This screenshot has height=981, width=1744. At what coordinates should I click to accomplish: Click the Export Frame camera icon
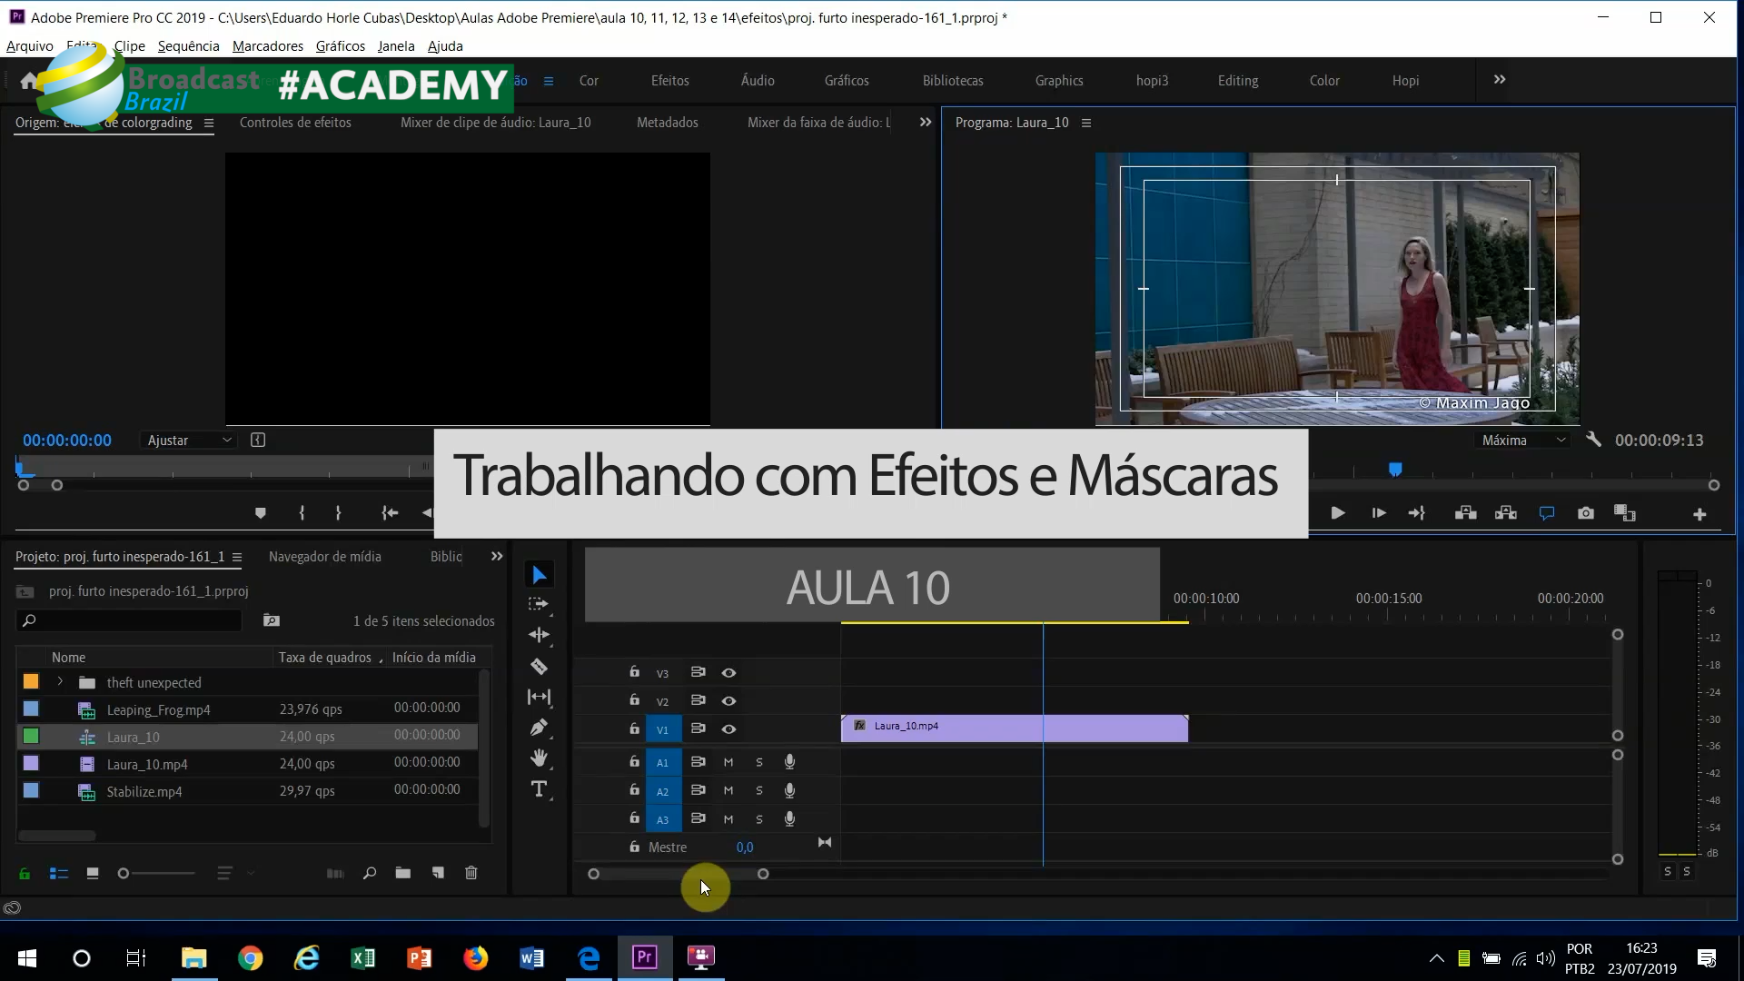(1586, 513)
